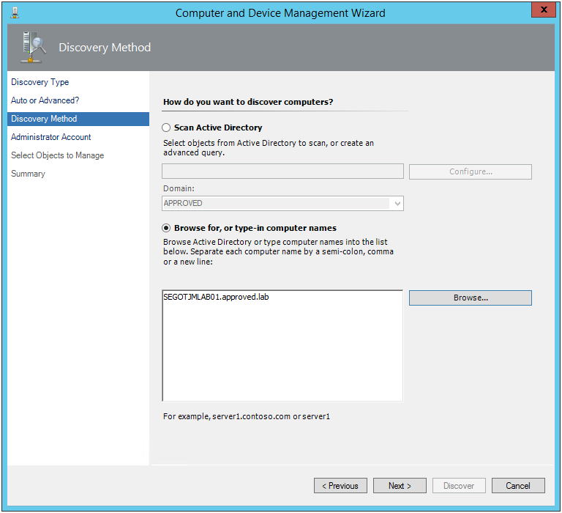The height and width of the screenshot is (513, 562).
Task: Click the Active Directory query text field
Action: click(x=282, y=171)
